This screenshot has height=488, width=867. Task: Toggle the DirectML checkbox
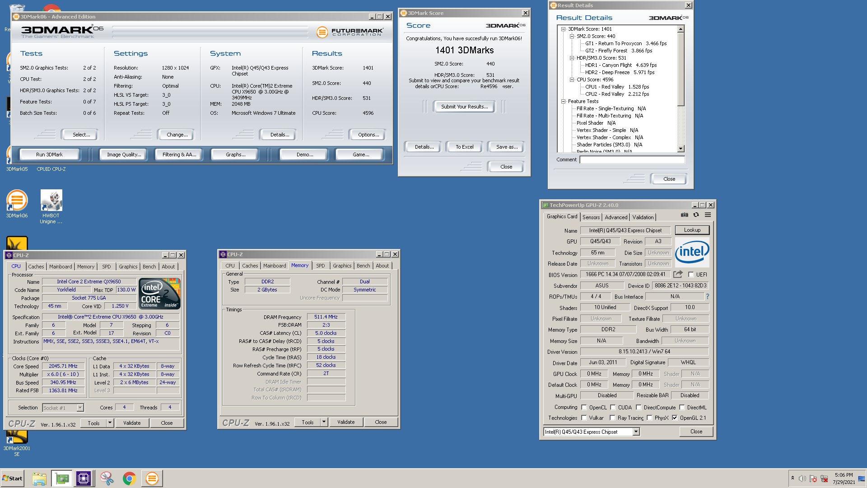click(682, 407)
